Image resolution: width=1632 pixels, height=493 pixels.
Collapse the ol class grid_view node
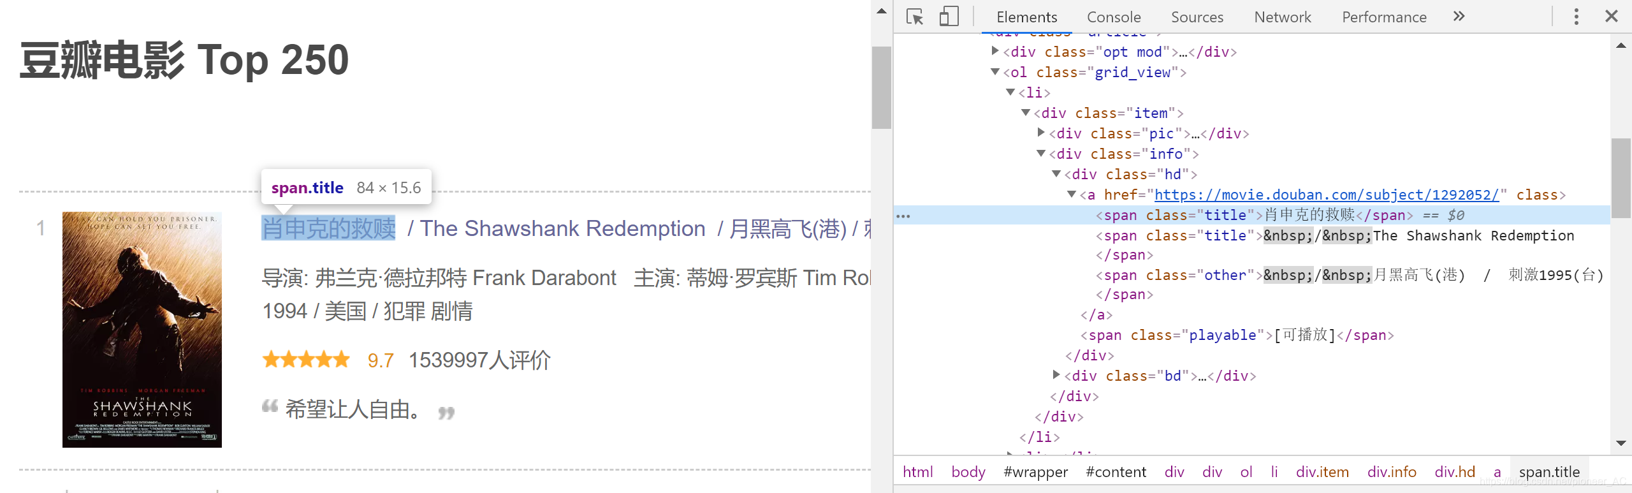(x=995, y=72)
